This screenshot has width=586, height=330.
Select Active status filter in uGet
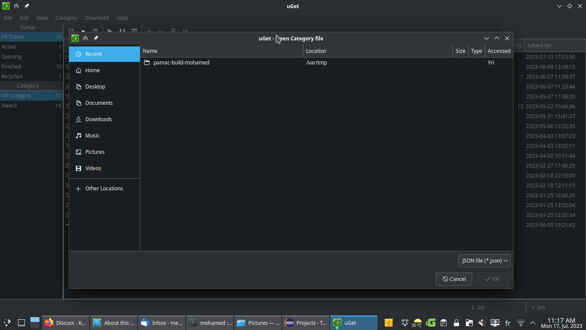pos(31,47)
